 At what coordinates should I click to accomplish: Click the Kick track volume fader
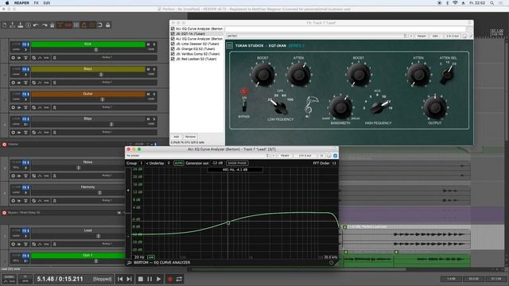[95, 49]
